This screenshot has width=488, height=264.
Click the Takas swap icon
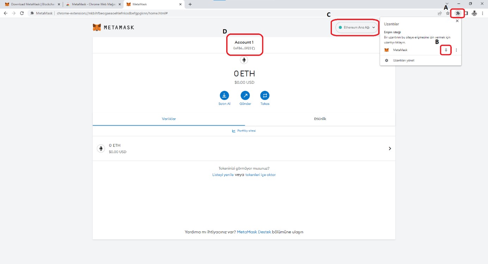[x=265, y=95]
